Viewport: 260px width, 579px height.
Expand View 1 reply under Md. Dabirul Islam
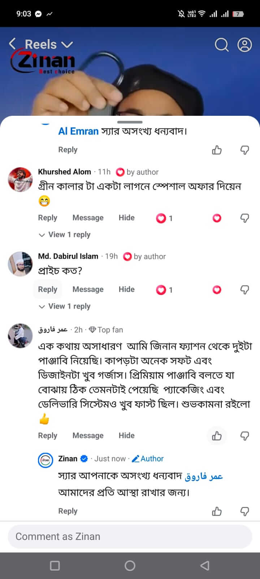click(x=65, y=306)
